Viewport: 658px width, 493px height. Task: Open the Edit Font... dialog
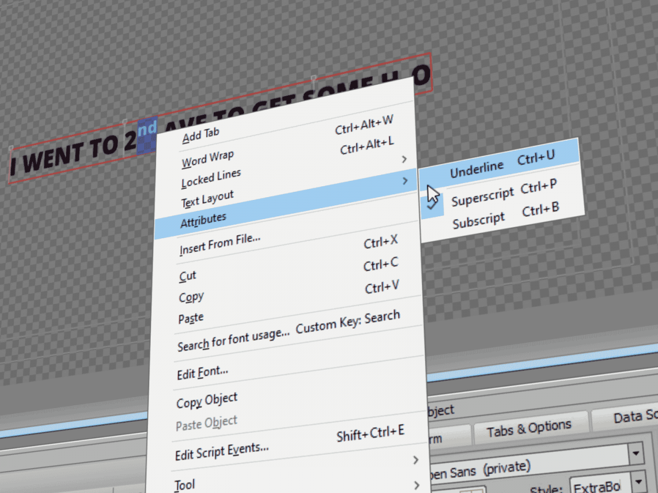pyautogui.click(x=202, y=372)
